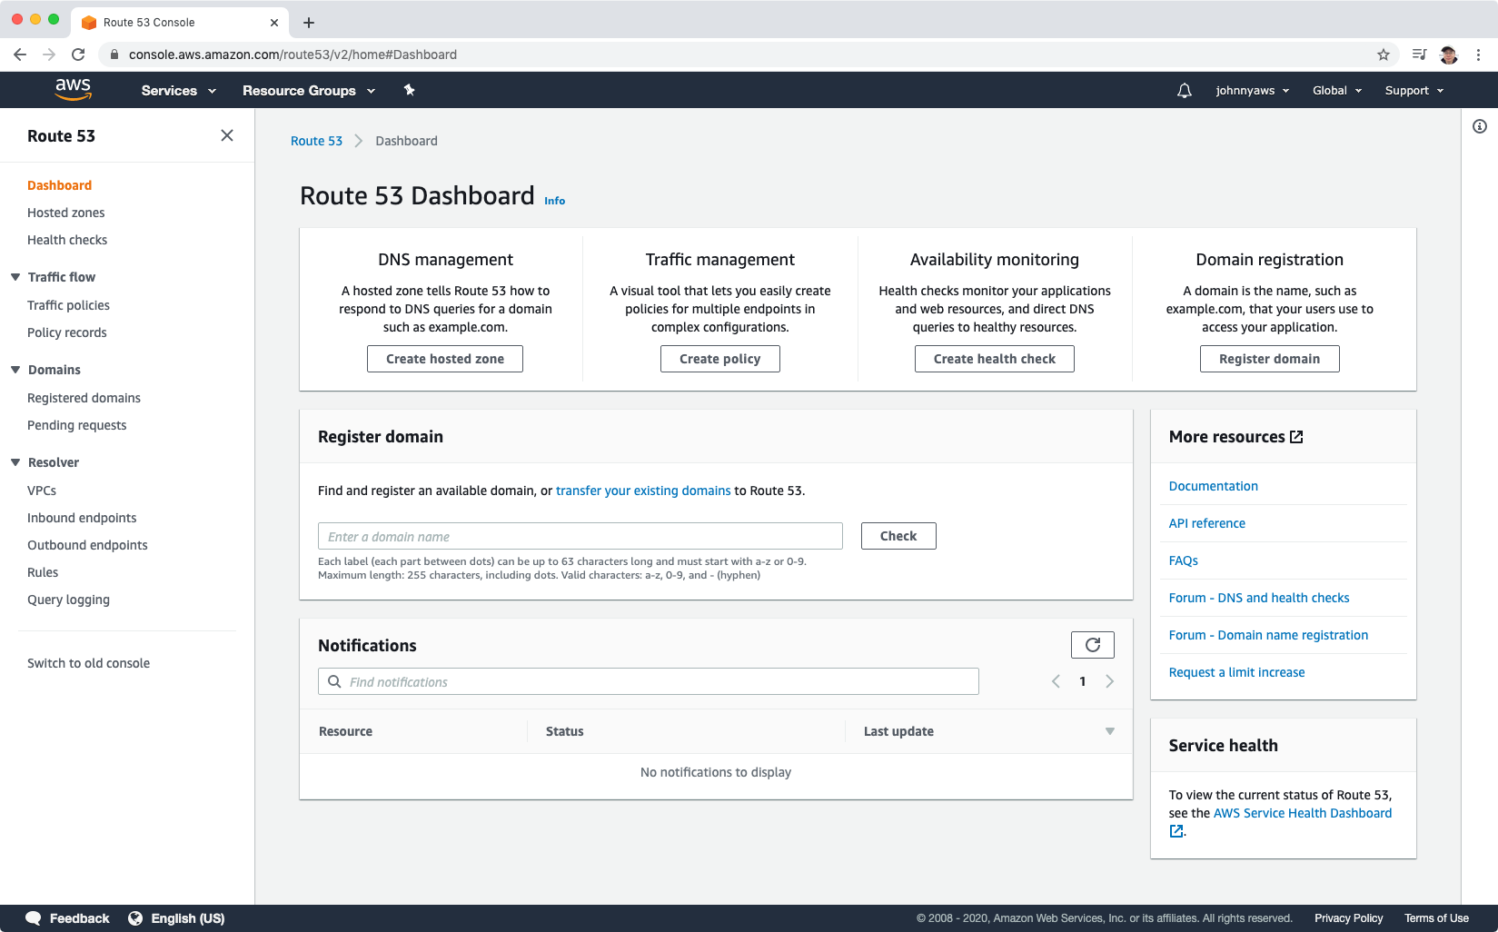This screenshot has height=932, width=1498.
Task: Open Health checks in the sidebar
Action: (x=67, y=240)
